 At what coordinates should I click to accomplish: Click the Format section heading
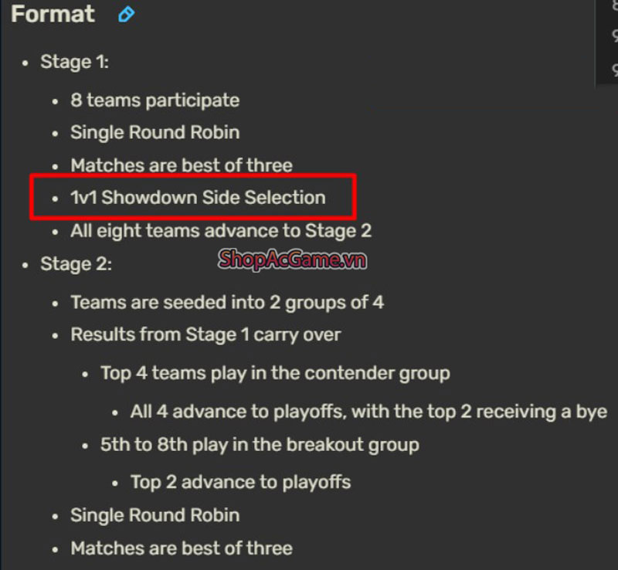click(x=53, y=14)
